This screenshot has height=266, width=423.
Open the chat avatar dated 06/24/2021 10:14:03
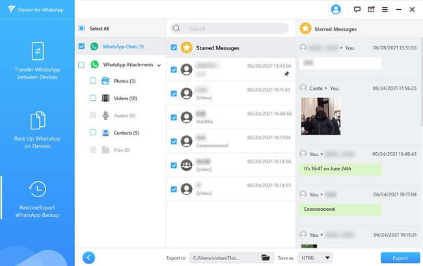pyautogui.click(x=186, y=189)
